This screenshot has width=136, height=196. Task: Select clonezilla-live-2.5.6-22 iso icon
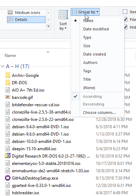click(8, 119)
